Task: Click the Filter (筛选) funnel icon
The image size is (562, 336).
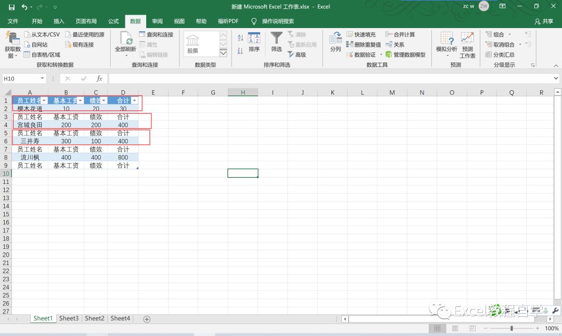Action: [x=276, y=39]
